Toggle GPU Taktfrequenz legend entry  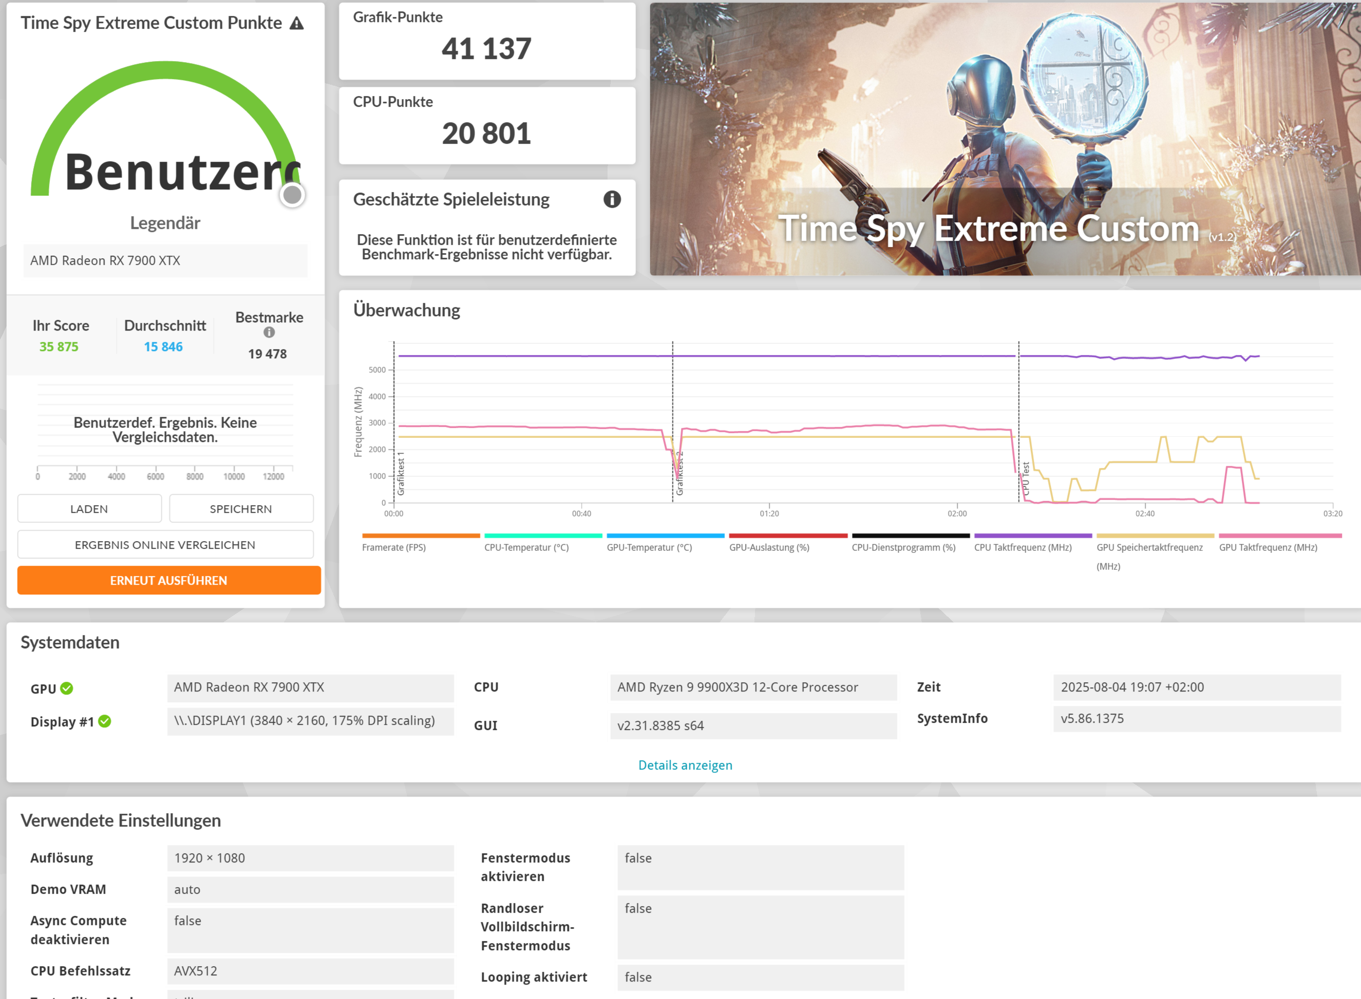click(x=1268, y=547)
